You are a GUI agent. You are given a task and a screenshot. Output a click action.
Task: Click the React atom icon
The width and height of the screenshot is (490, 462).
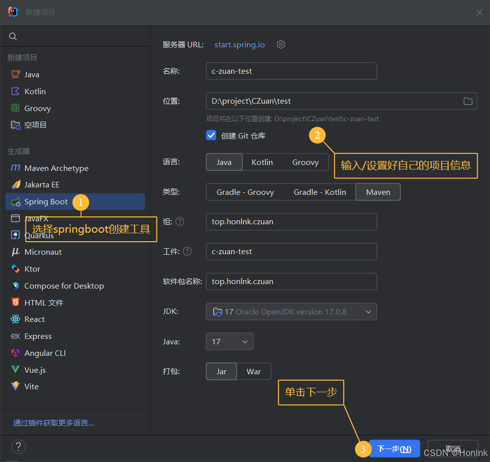pyautogui.click(x=15, y=319)
